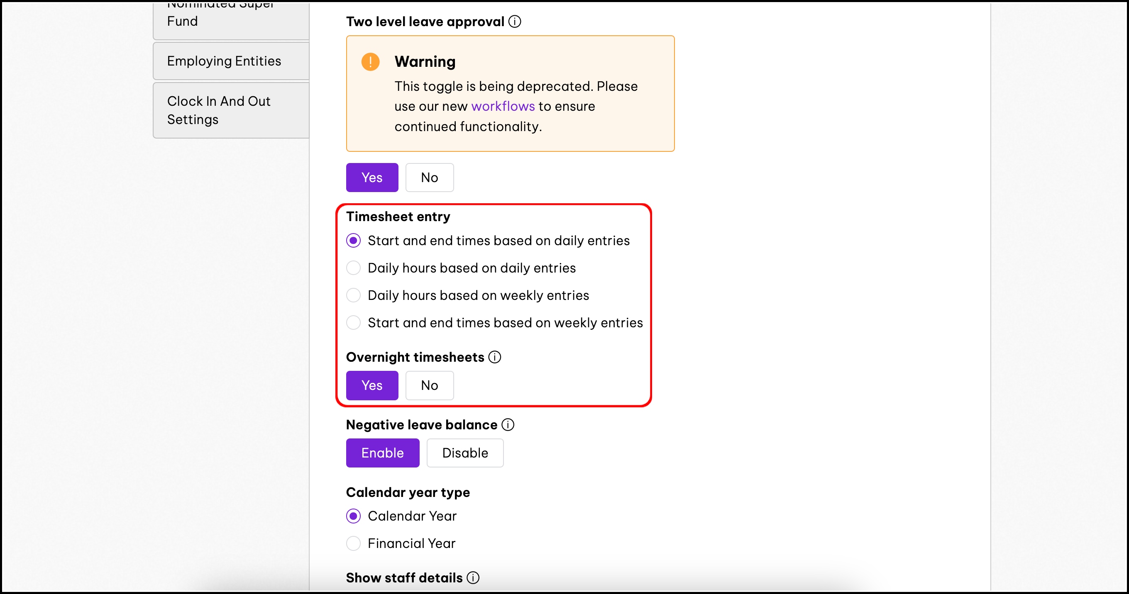Click the Warning title text
The width and height of the screenshot is (1129, 594).
coord(425,62)
